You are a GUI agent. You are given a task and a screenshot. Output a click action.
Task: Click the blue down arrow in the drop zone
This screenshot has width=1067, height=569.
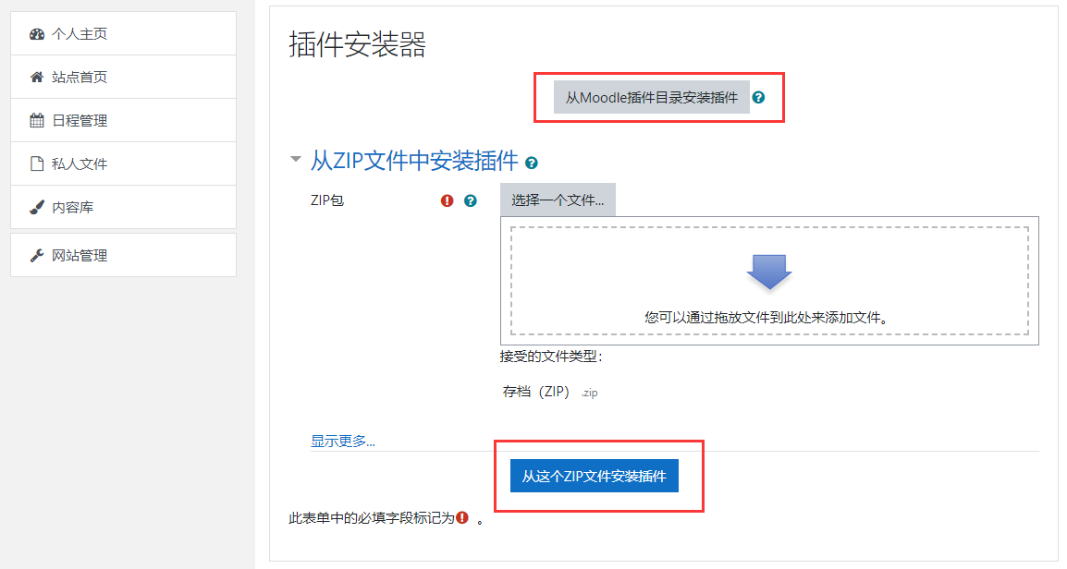(769, 272)
